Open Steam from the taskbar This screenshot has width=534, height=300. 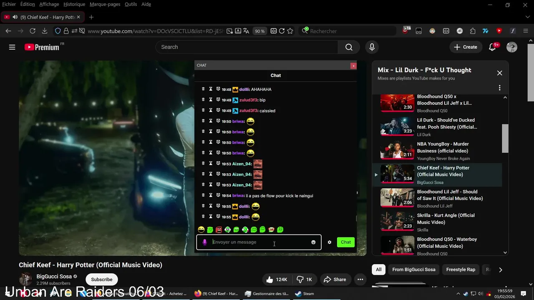click(305, 294)
